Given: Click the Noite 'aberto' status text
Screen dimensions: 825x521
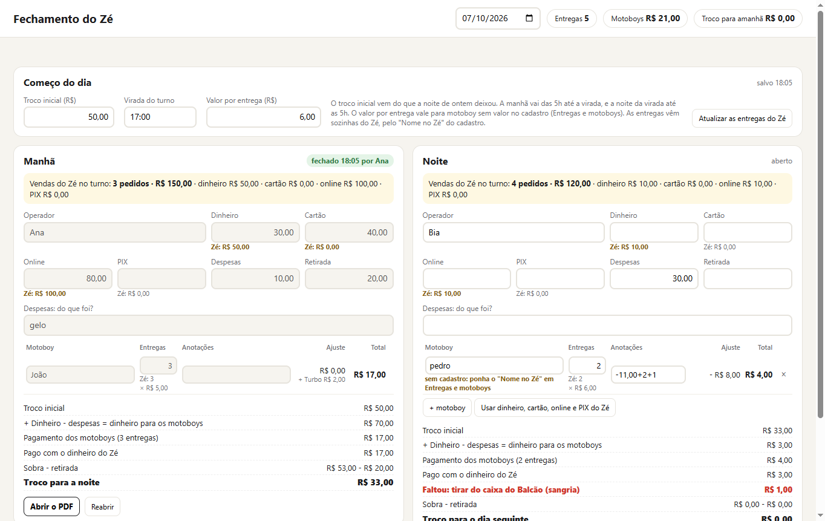Looking at the screenshot, I should click(781, 162).
